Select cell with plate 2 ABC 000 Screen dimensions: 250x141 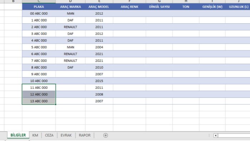(39, 27)
